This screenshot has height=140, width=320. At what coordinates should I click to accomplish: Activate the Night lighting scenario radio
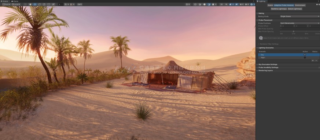click(305, 58)
